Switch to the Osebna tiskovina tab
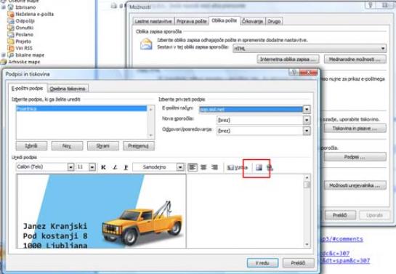Viewport: 396px width, 274px height. coord(68,89)
